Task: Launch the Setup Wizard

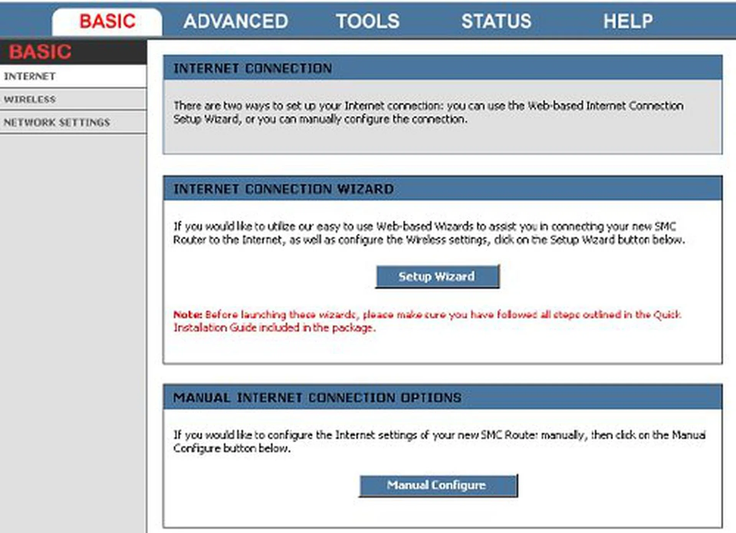Action: [437, 276]
